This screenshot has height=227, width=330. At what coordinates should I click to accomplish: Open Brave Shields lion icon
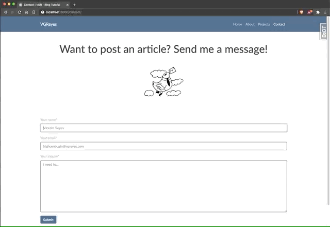click(x=302, y=12)
